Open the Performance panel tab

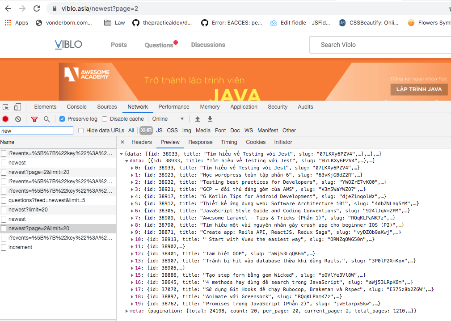[x=174, y=107]
